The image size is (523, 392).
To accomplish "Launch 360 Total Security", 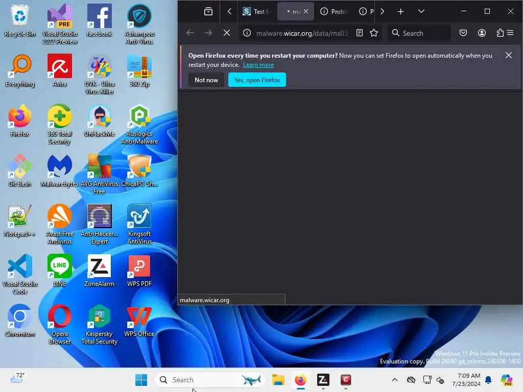I will click(x=59, y=125).
